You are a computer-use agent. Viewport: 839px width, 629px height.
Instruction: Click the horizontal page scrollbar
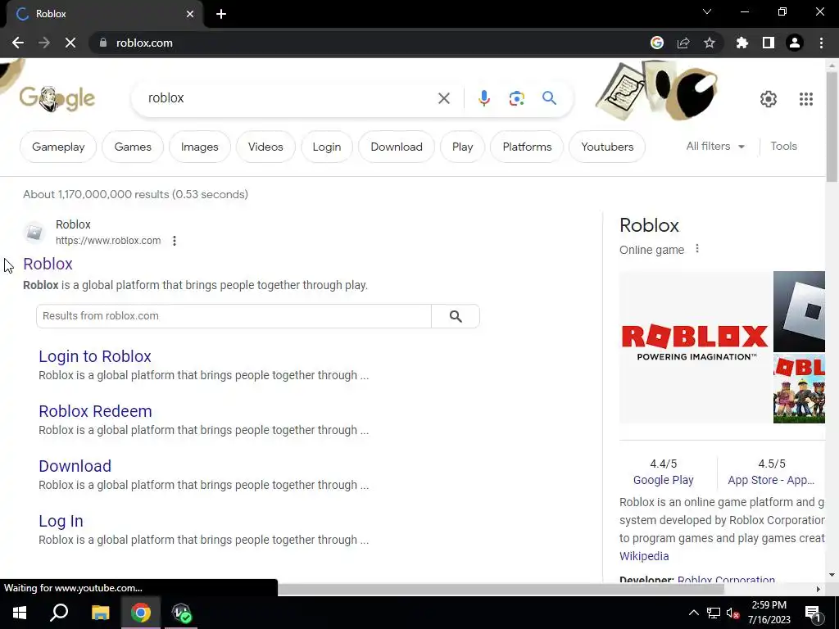[501, 589]
